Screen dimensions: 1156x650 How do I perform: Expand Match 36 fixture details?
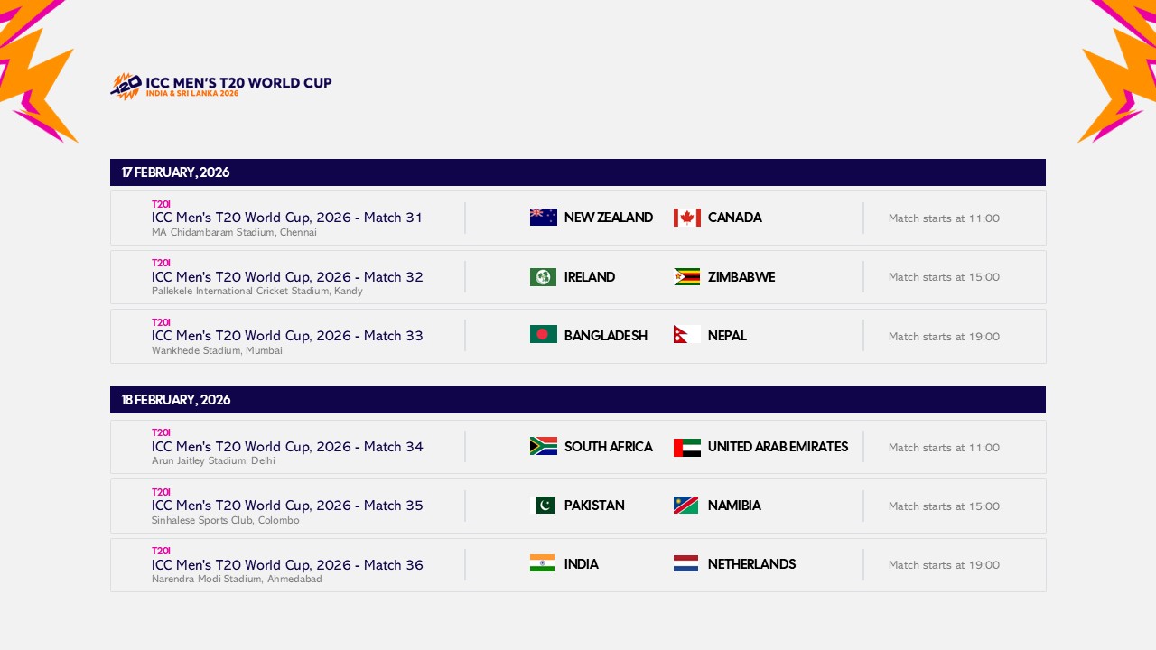click(578, 564)
